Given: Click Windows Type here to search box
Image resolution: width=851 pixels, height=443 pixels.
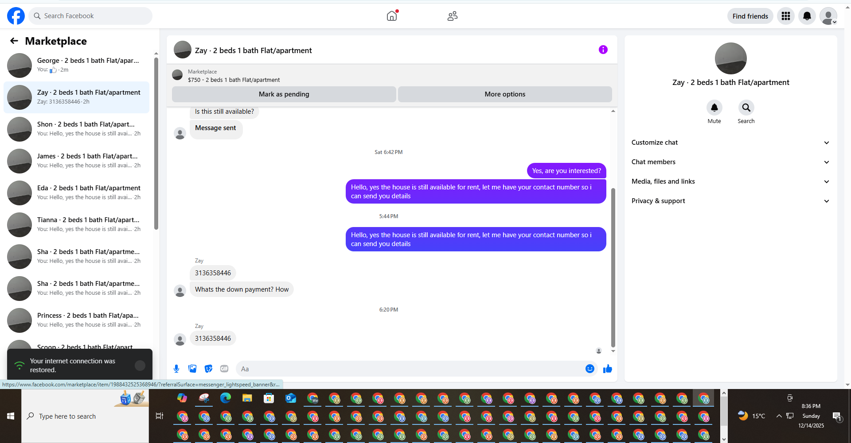Looking at the screenshot, I should click(x=85, y=416).
